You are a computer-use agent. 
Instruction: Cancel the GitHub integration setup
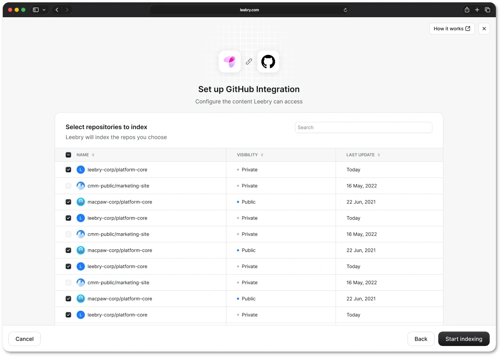(x=25, y=339)
